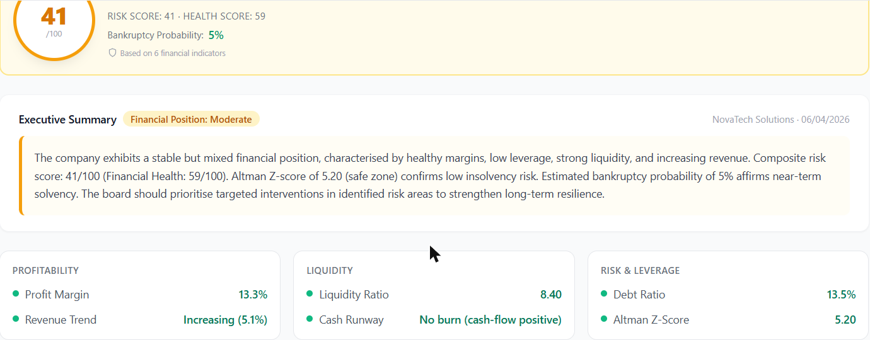The width and height of the screenshot is (870, 340).
Task: Click the Financial Position: Moderate badge
Action: [191, 120]
